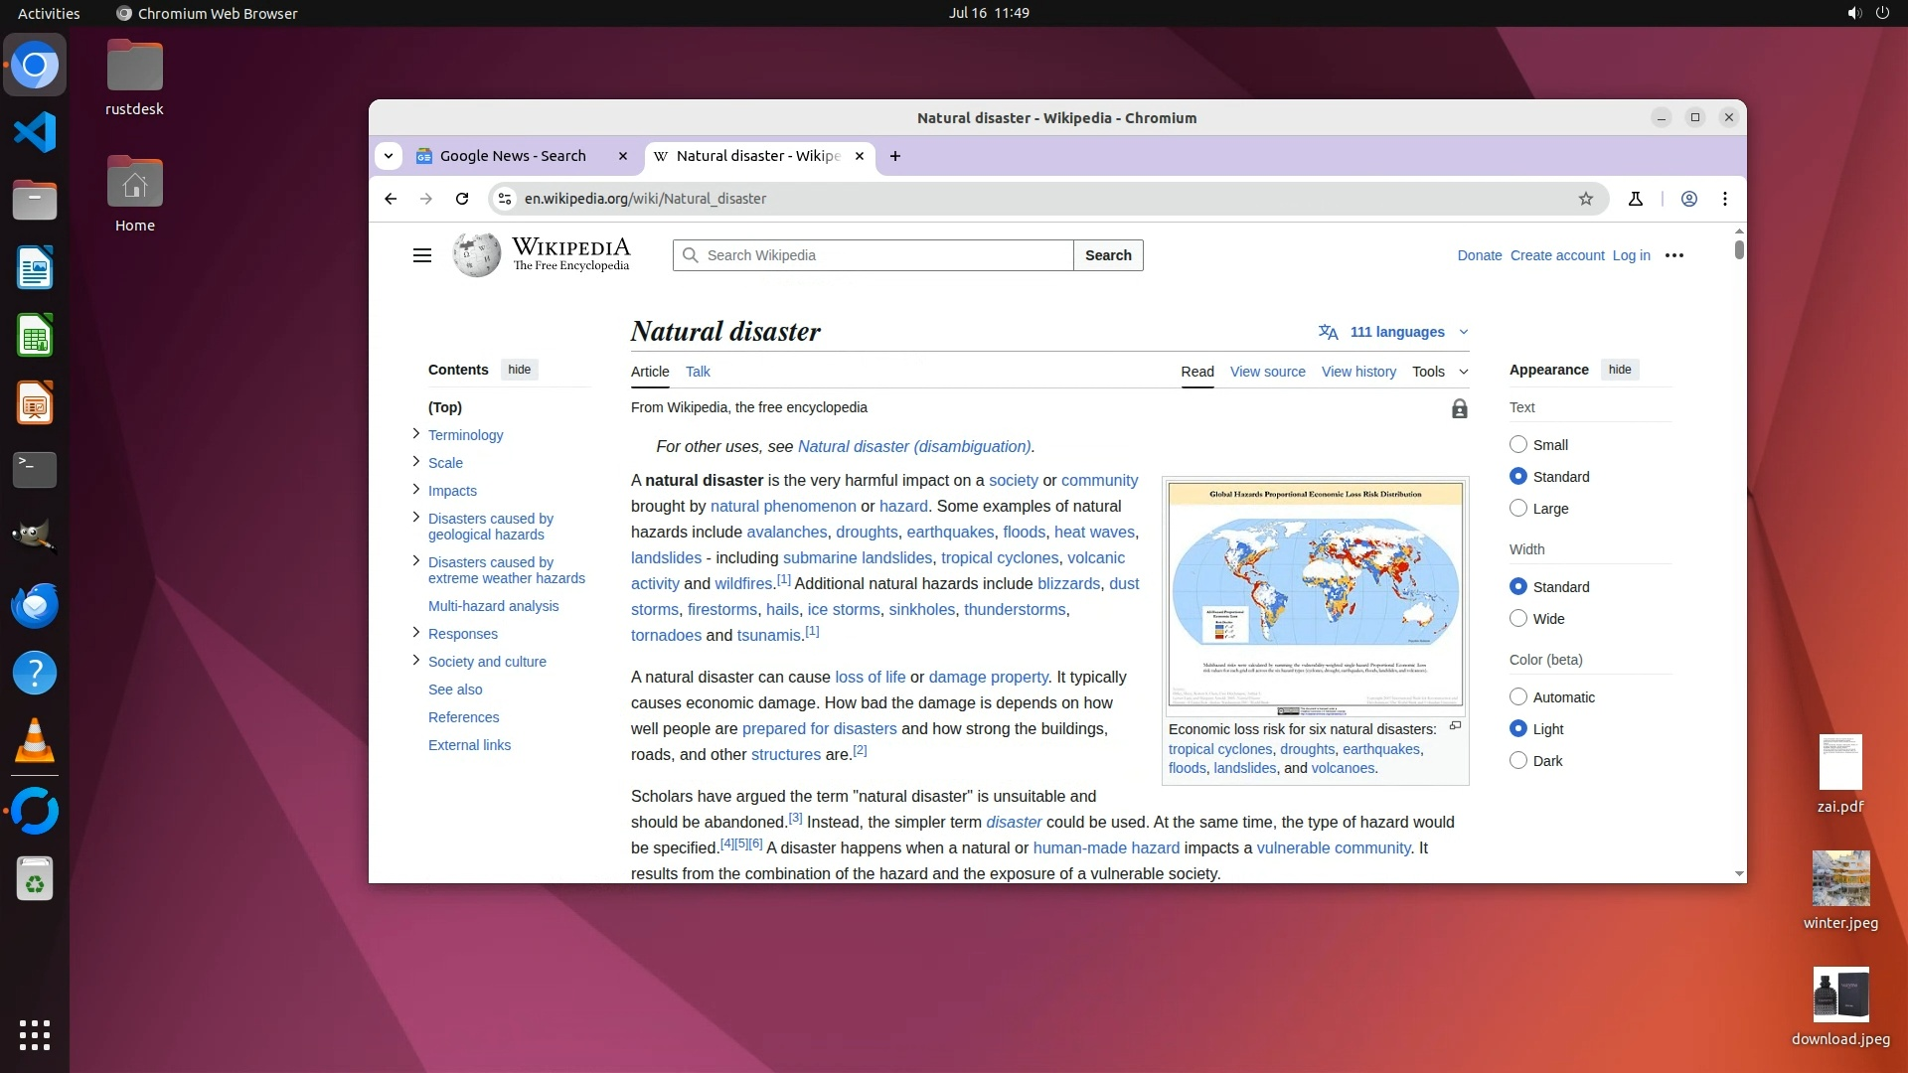Click the page protection padlock icon
Screen dimensions: 1908x1073
1459,409
